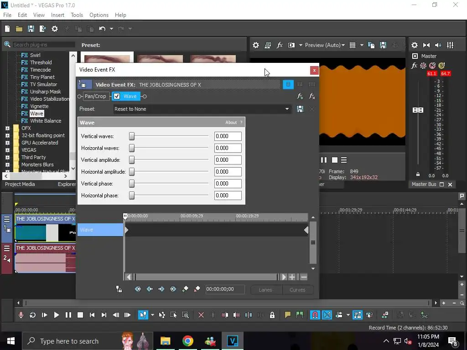467x350 pixels.
Task: Open the Tools menu
Action: point(77,15)
